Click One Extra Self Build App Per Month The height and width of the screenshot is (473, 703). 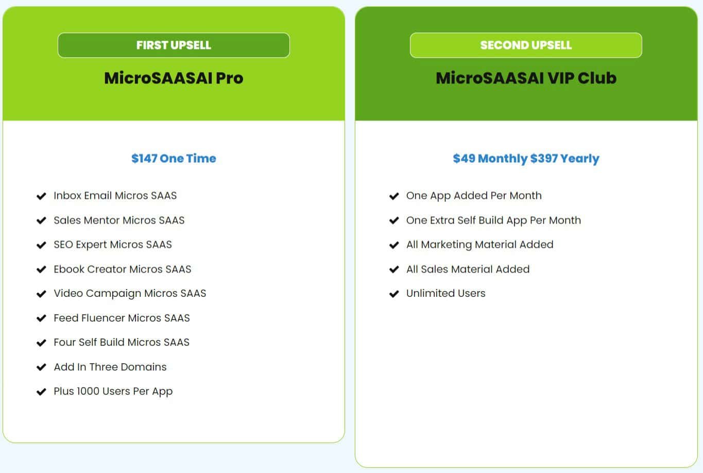tap(493, 221)
